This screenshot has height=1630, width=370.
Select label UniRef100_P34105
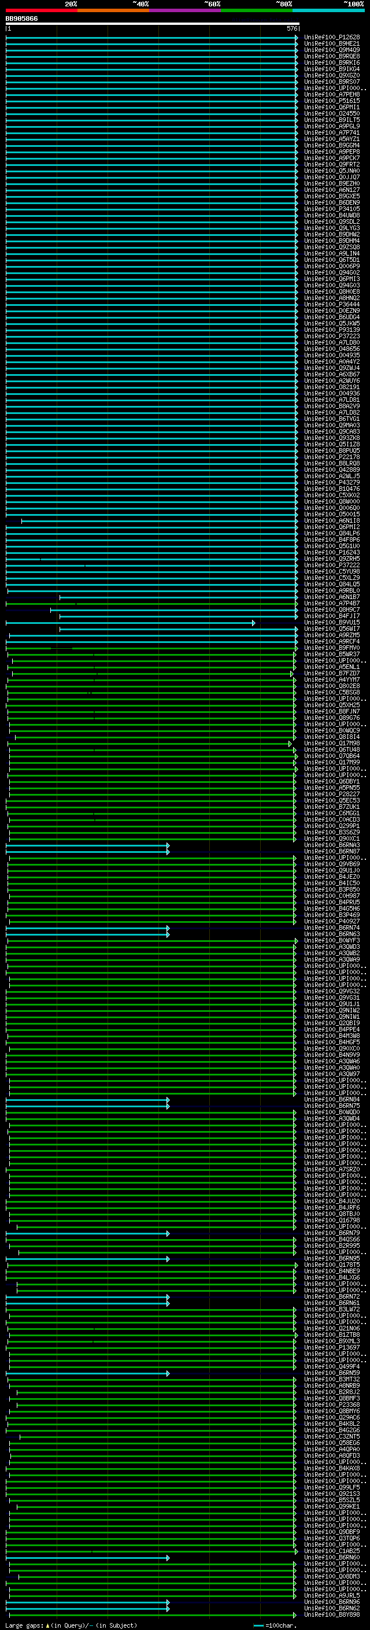tap(332, 209)
